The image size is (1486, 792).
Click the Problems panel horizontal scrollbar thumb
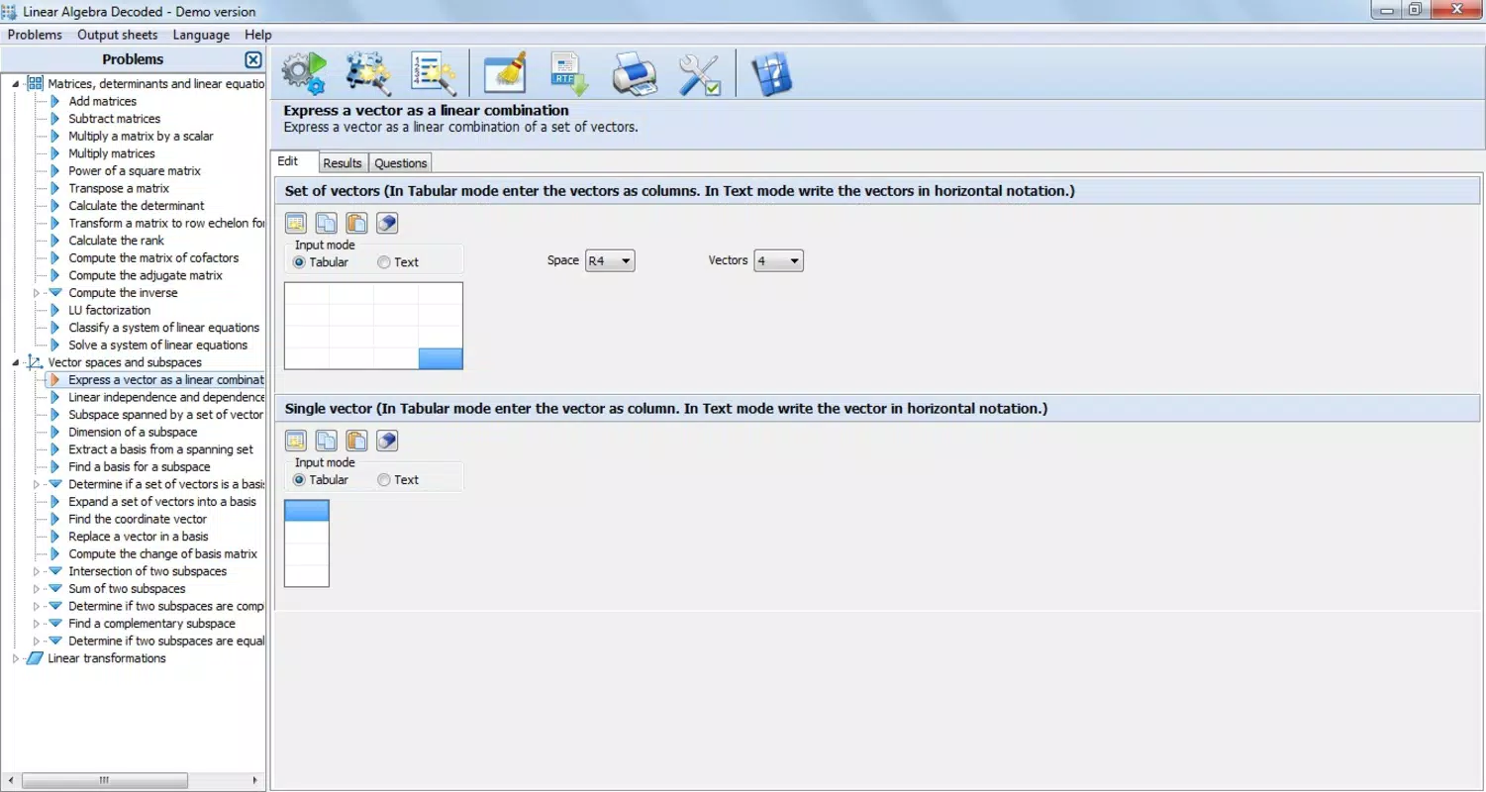(104, 780)
